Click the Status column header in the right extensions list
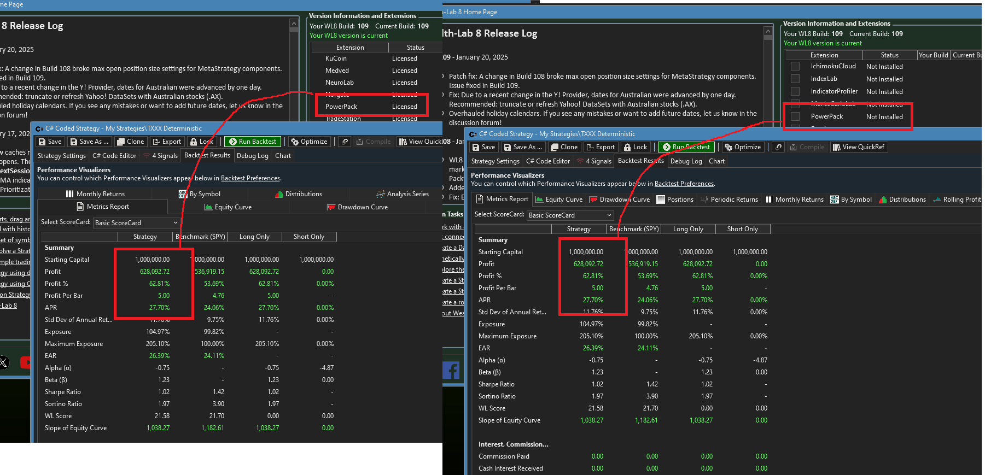This screenshot has width=985, height=475. tap(889, 55)
